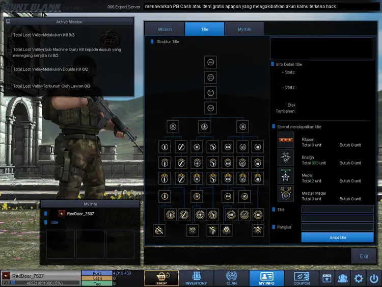The width and height of the screenshot is (382, 287).
Task: Select the gold-ringed crosshair title icon
Action: click(x=197, y=196)
